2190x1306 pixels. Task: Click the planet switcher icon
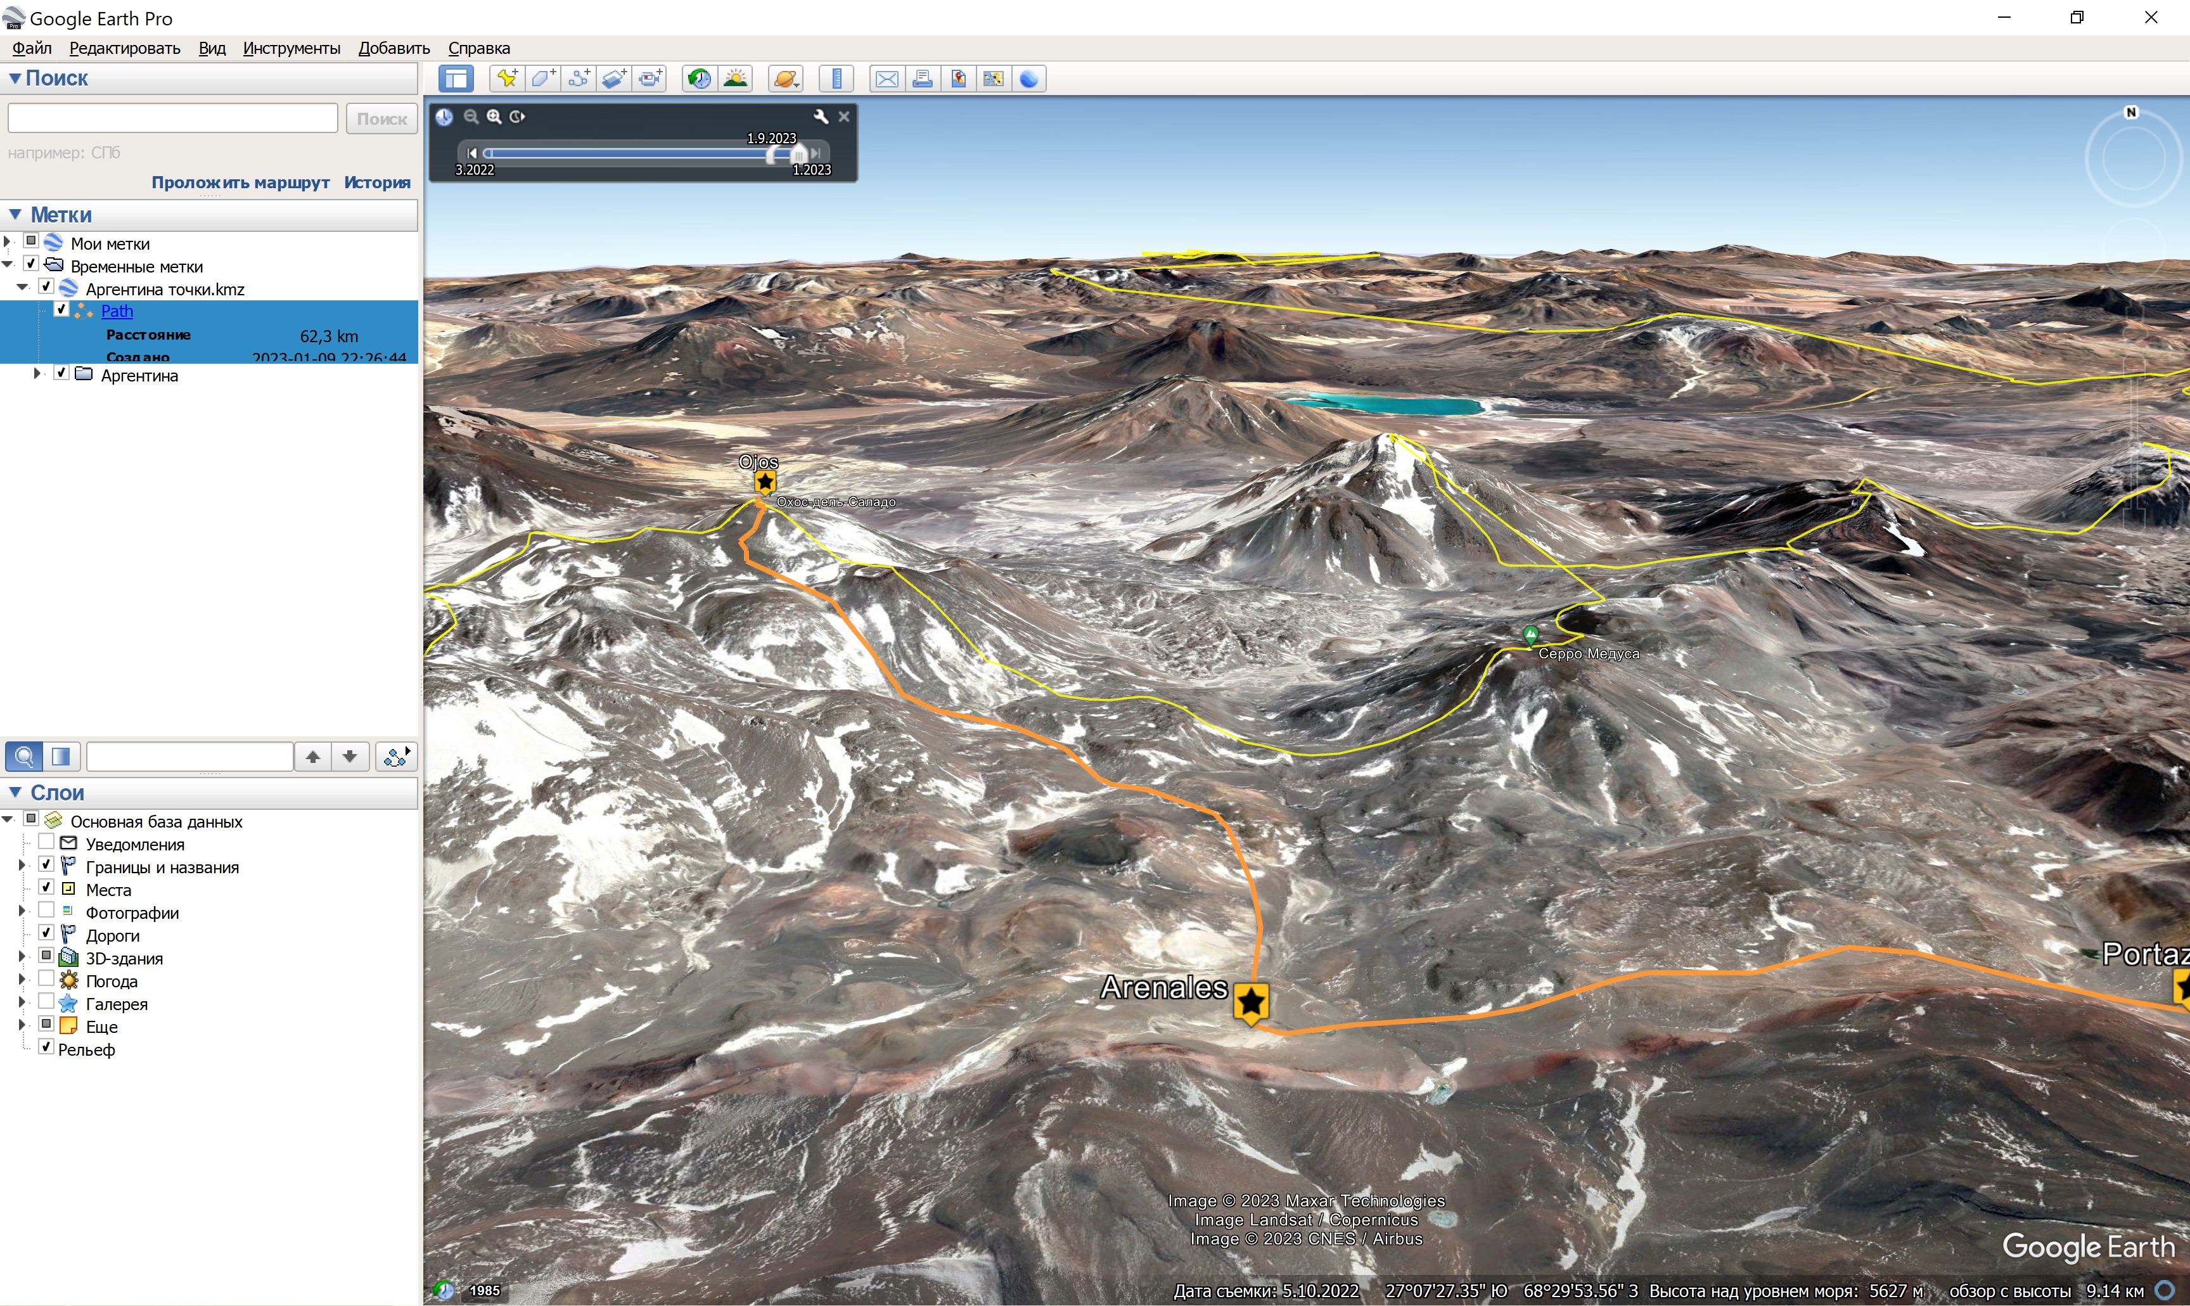pos(786,79)
